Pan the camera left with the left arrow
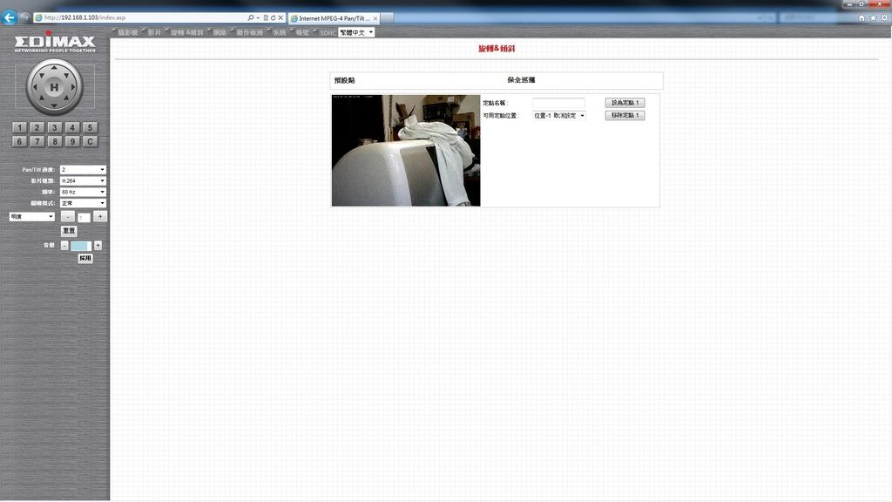Viewport: 892px width, 502px height. click(x=35, y=87)
